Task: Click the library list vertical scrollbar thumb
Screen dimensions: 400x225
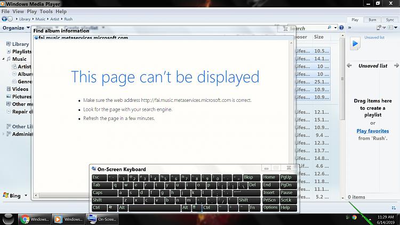Action: (342, 79)
